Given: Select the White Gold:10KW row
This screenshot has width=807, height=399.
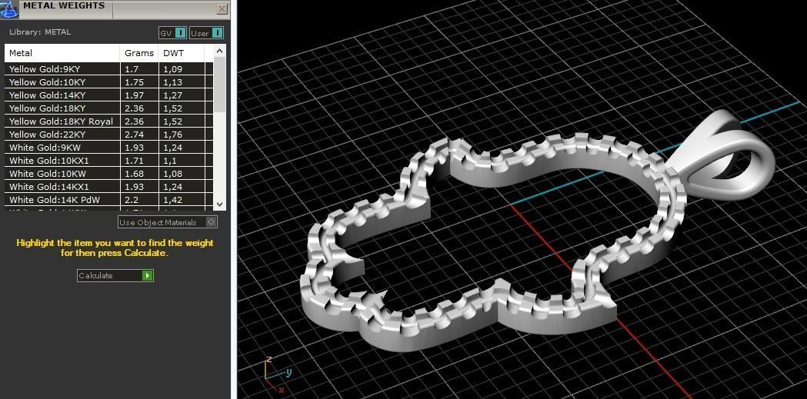Looking at the screenshot, I should point(108,174).
